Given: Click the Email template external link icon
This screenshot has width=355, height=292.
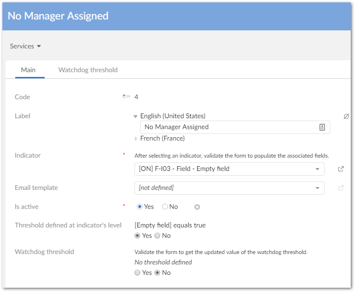Looking at the screenshot, I should tap(341, 188).
